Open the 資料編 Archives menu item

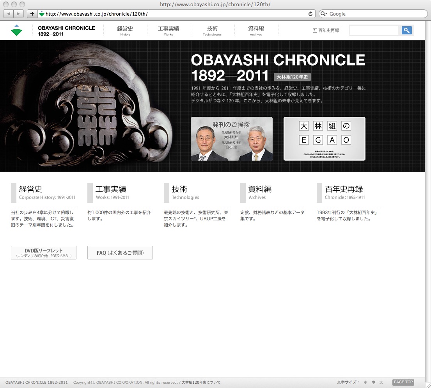(256, 30)
